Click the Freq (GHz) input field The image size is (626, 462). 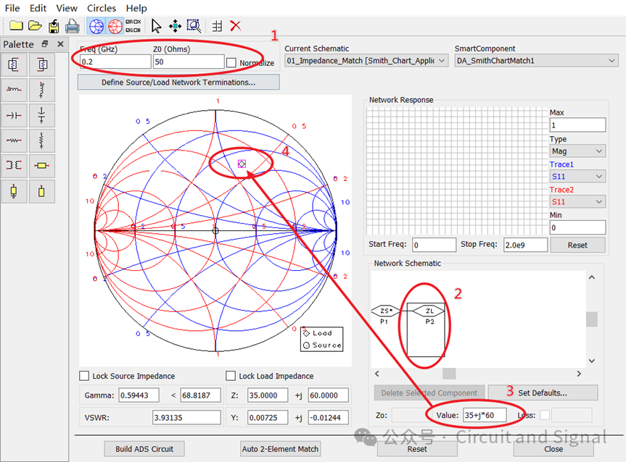click(115, 62)
